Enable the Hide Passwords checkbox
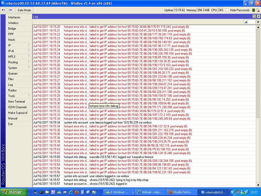Image resolution: width=261 pixels, height=196 pixels. (227, 10)
